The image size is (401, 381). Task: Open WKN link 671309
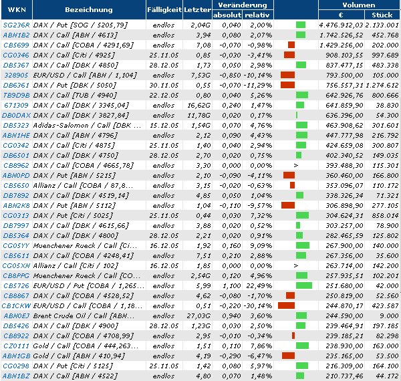(x=16, y=106)
